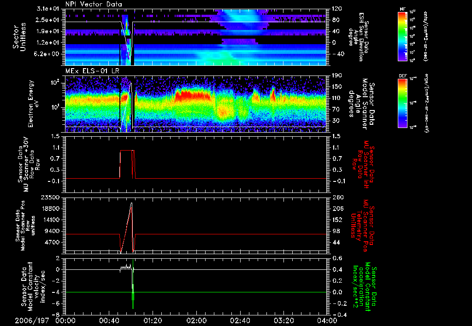Click the '02:40' time tick label
This screenshot has width=472, height=326.
(240, 321)
